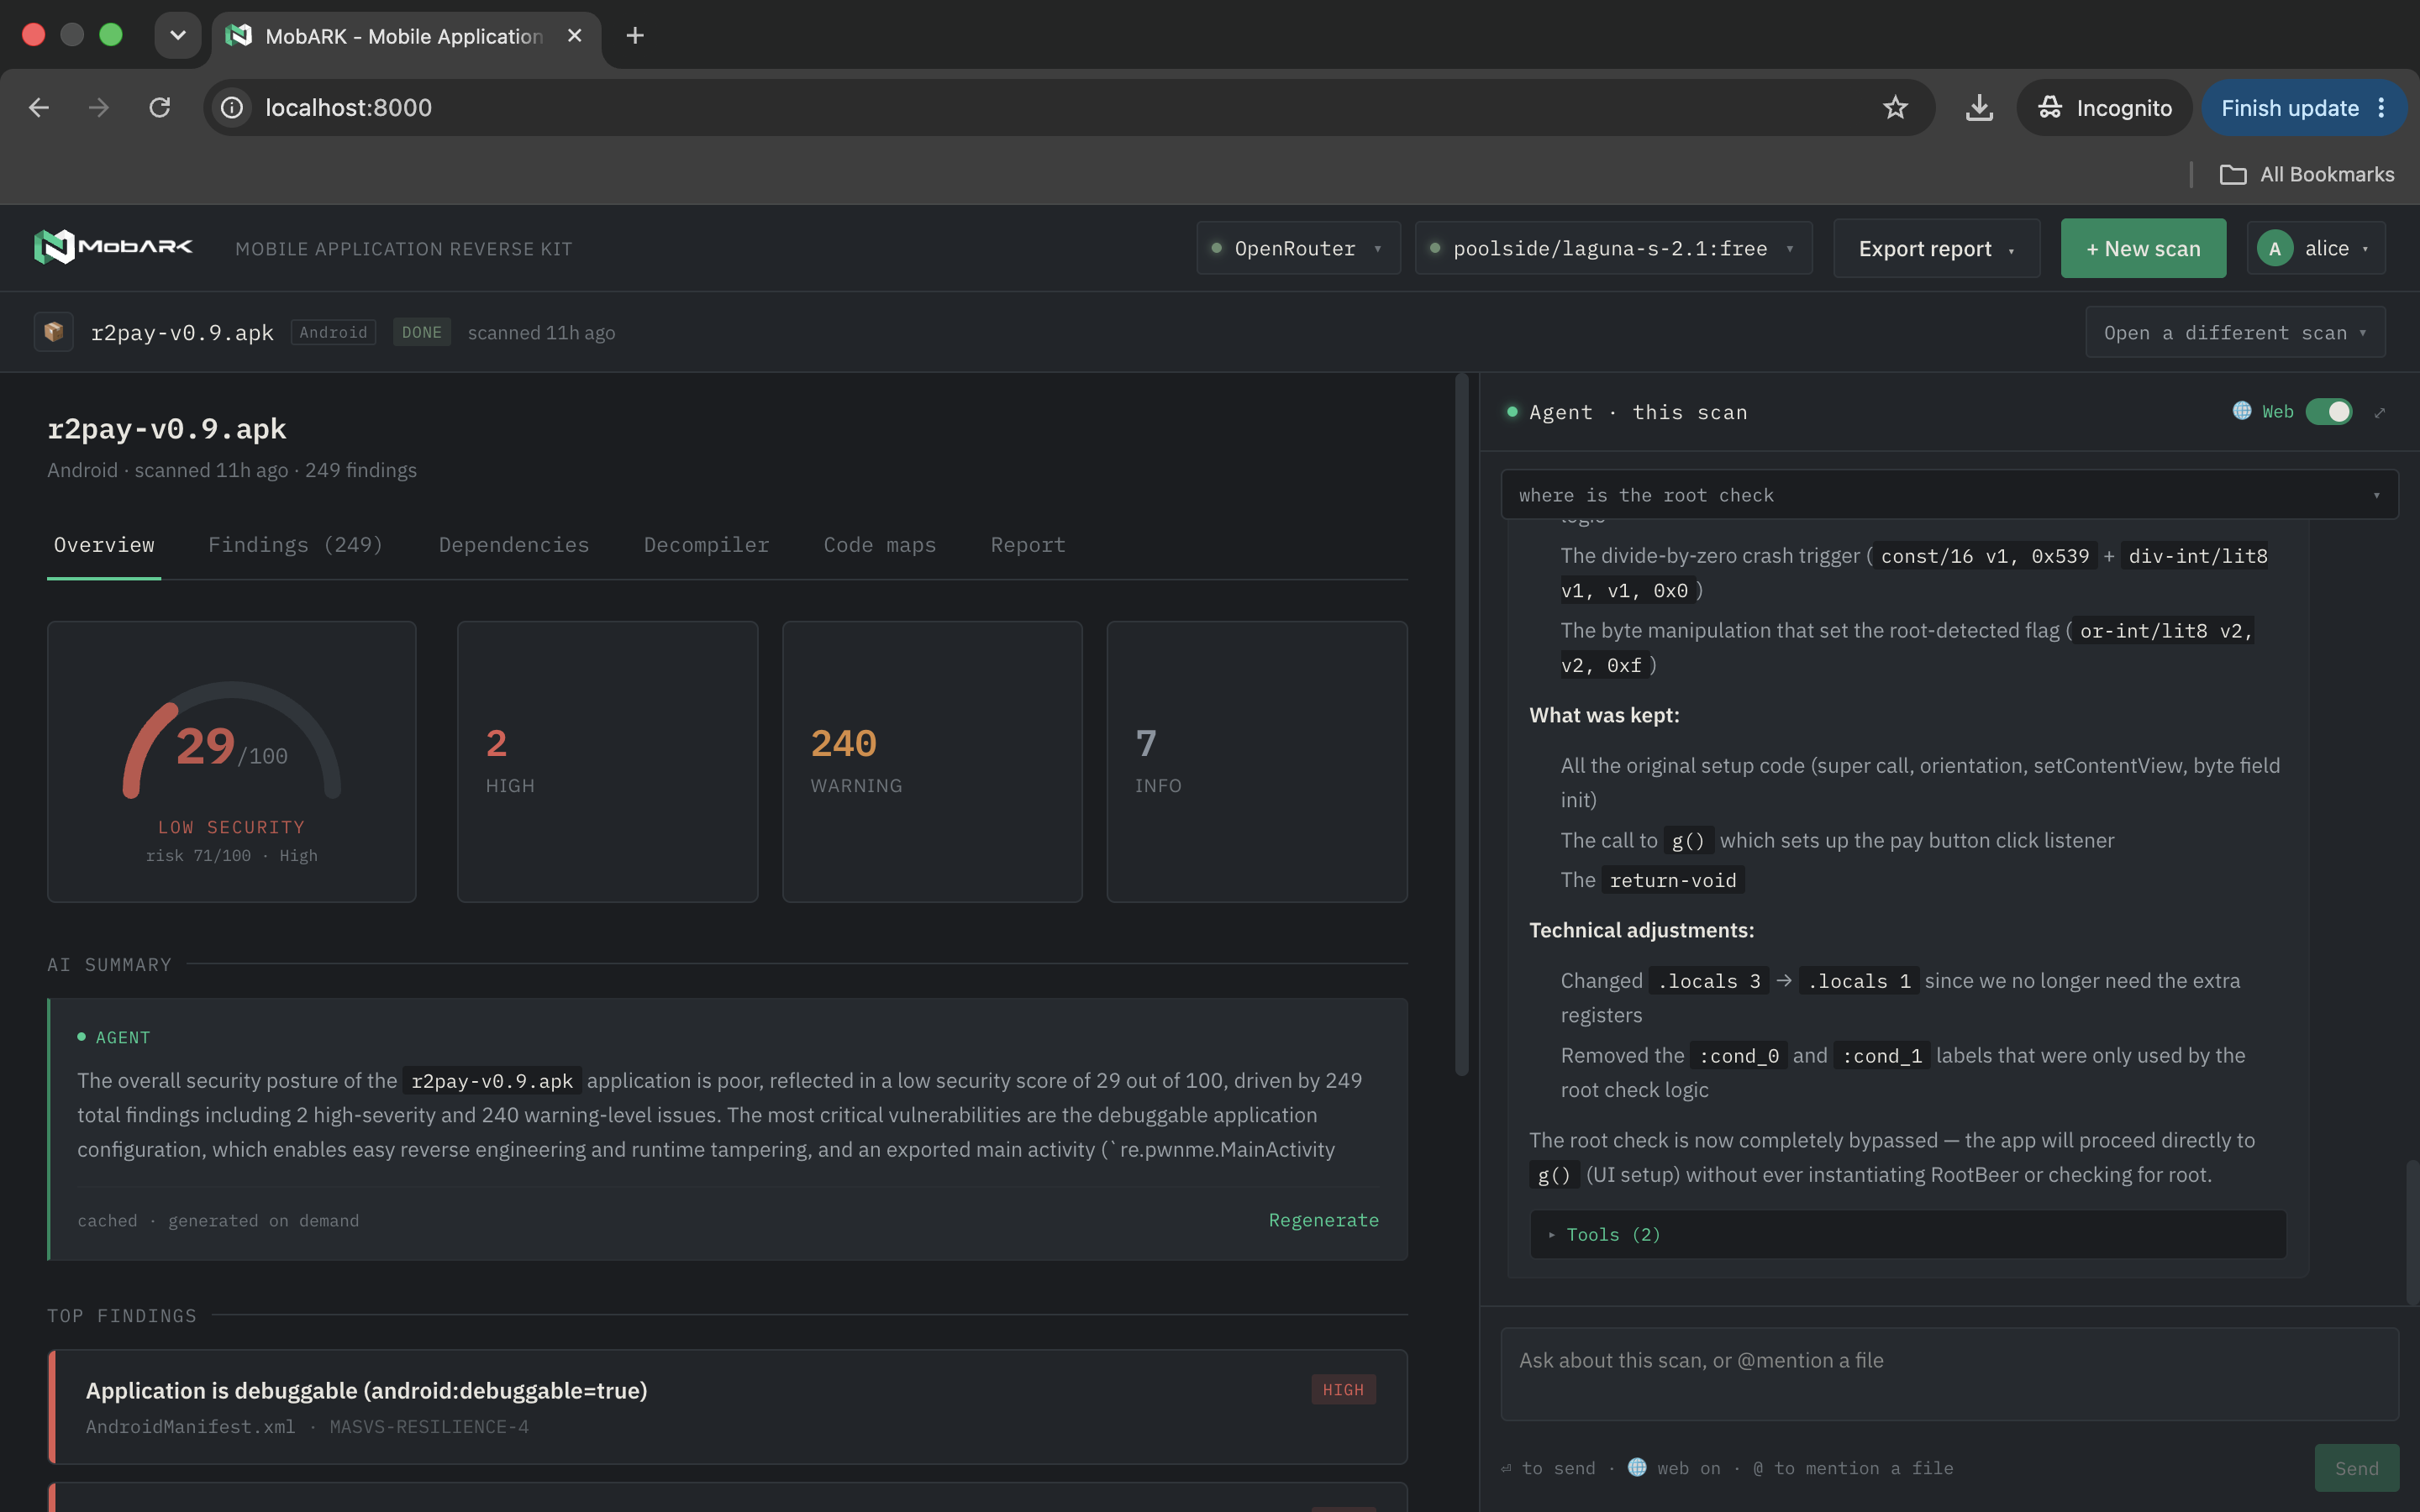Click the Send button
The height and width of the screenshot is (1512, 2420).
coord(2356,1468)
